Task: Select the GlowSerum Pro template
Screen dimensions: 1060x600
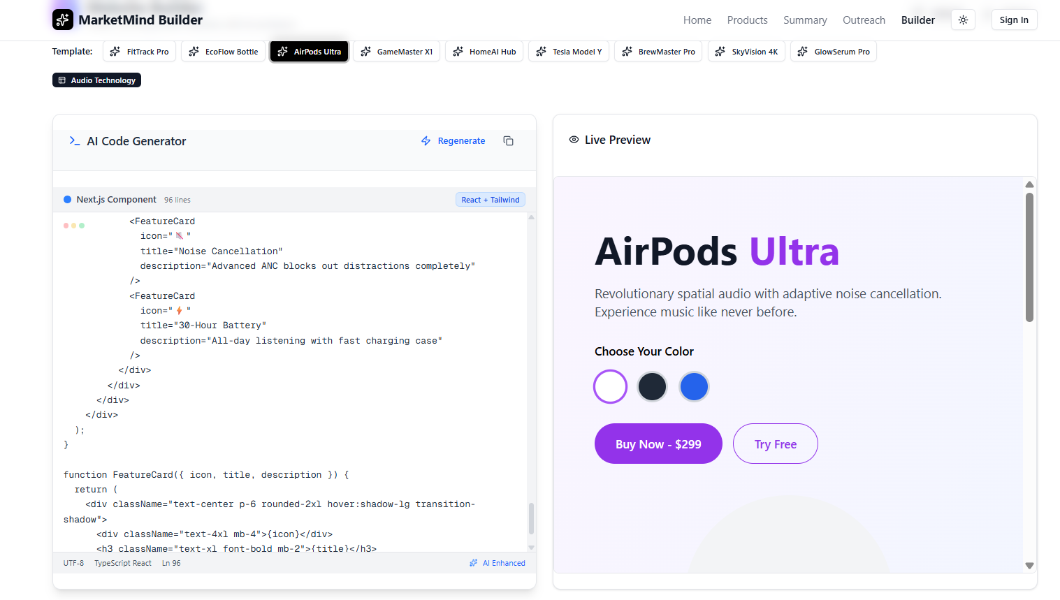Action: 834,52
